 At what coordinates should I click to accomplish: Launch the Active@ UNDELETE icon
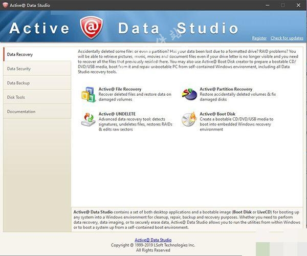[x=89, y=119]
